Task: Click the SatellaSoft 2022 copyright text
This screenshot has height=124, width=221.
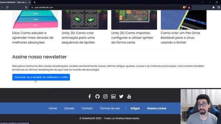Action: (x=109, y=118)
